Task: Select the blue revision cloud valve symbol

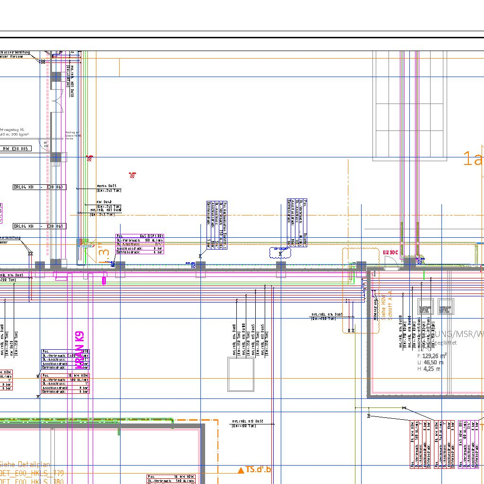Action: (280, 253)
